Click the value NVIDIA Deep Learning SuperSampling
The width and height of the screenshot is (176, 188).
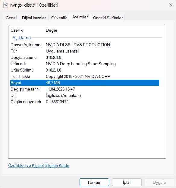coord(81,64)
